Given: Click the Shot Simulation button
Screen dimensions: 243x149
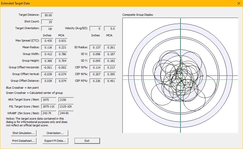Looking at the screenshot, I should [24, 133].
